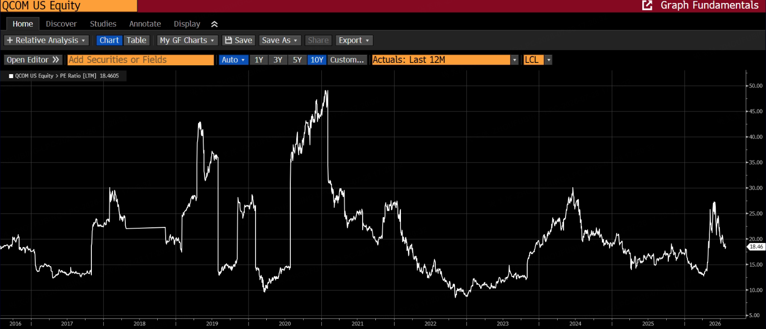The width and height of the screenshot is (766, 329).
Task: Expand the Actuals: Last 12M dropdown arrow
Action: click(x=515, y=60)
